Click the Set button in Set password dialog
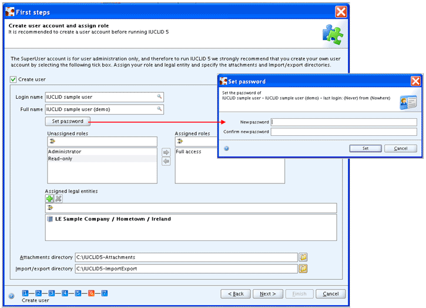Screen dimensions: 426x308 [x=365, y=149]
